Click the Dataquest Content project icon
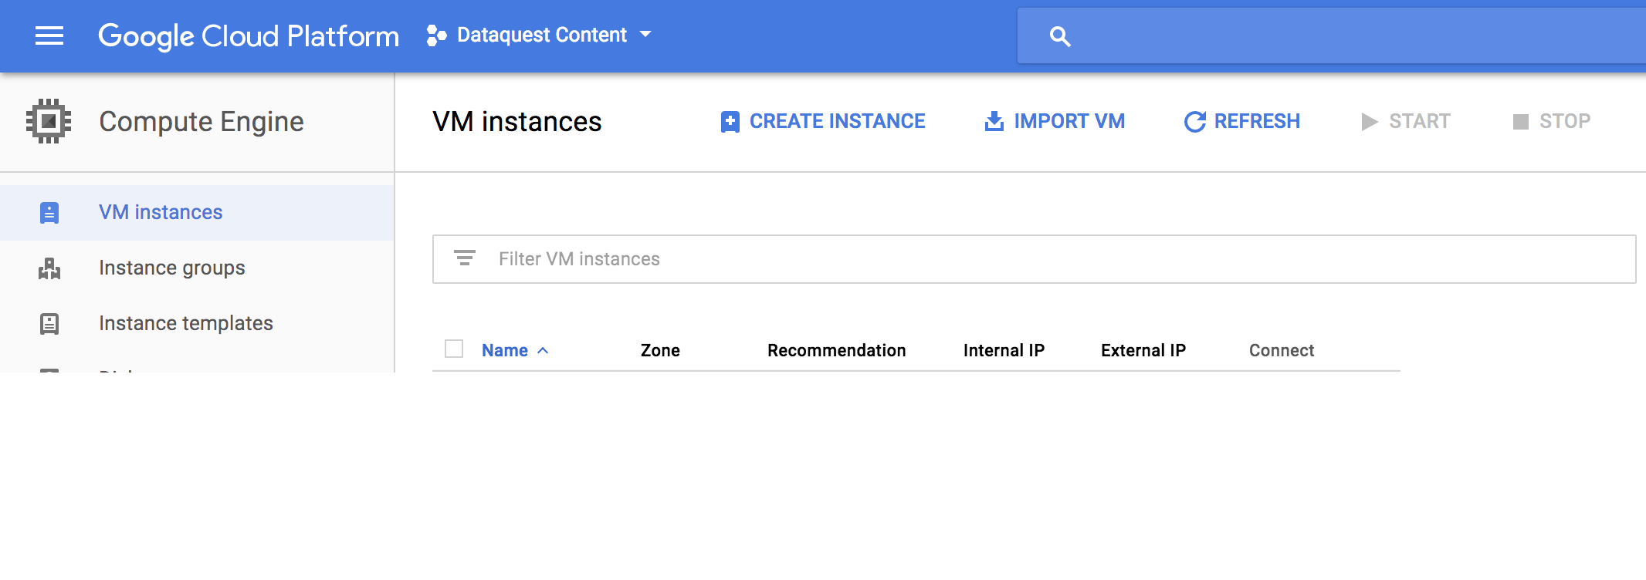Screen dimensions: 1646x580 [436, 35]
